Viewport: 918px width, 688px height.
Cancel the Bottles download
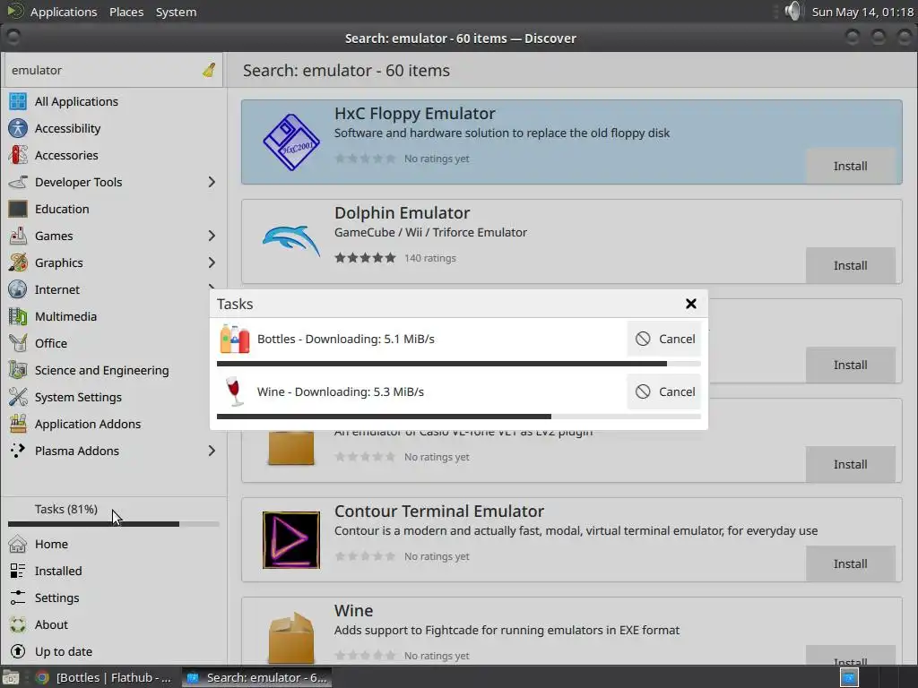(x=664, y=339)
